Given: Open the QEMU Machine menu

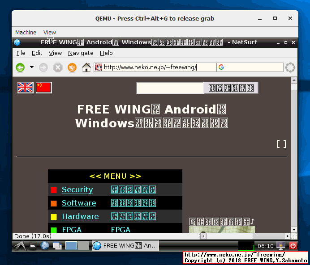Looking at the screenshot, I should coord(26,32).
